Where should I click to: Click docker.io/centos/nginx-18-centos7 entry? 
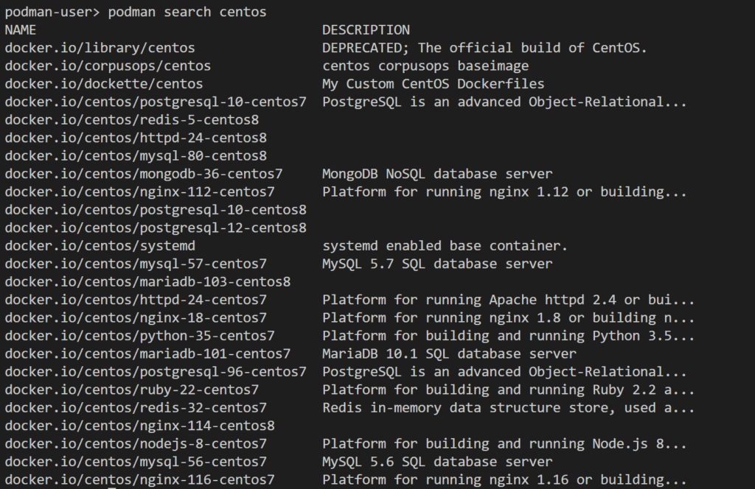(136, 318)
